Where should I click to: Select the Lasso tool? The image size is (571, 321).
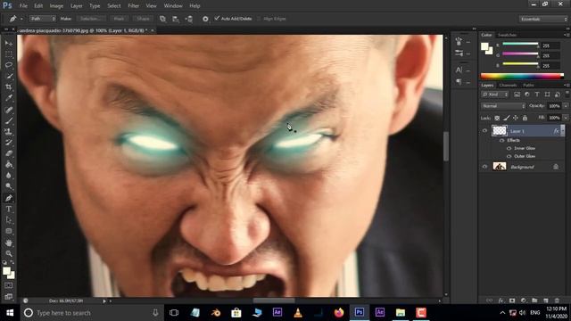[x=9, y=65]
